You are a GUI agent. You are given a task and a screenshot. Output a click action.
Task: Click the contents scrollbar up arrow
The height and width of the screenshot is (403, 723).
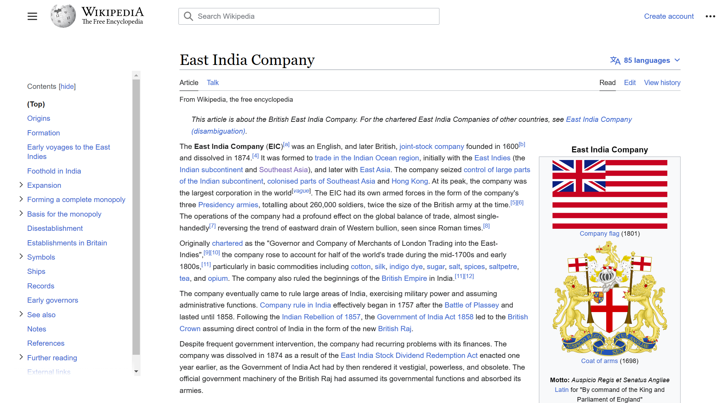pos(136,75)
